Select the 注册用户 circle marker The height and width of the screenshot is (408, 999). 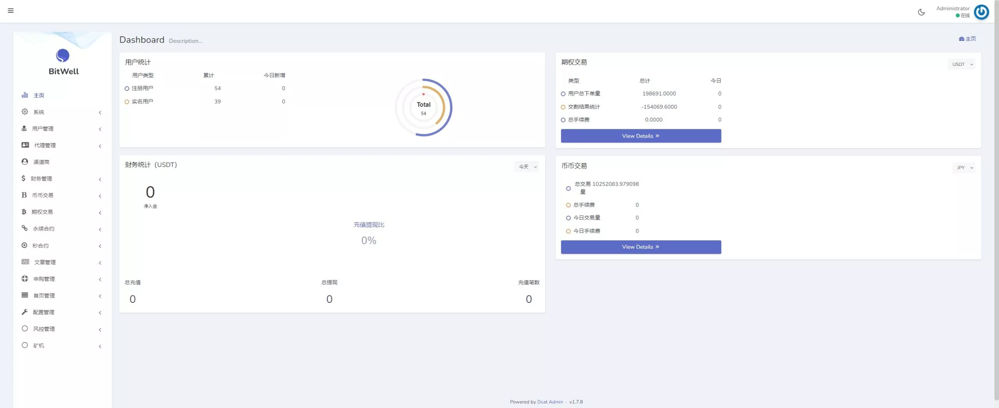(x=127, y=88)
